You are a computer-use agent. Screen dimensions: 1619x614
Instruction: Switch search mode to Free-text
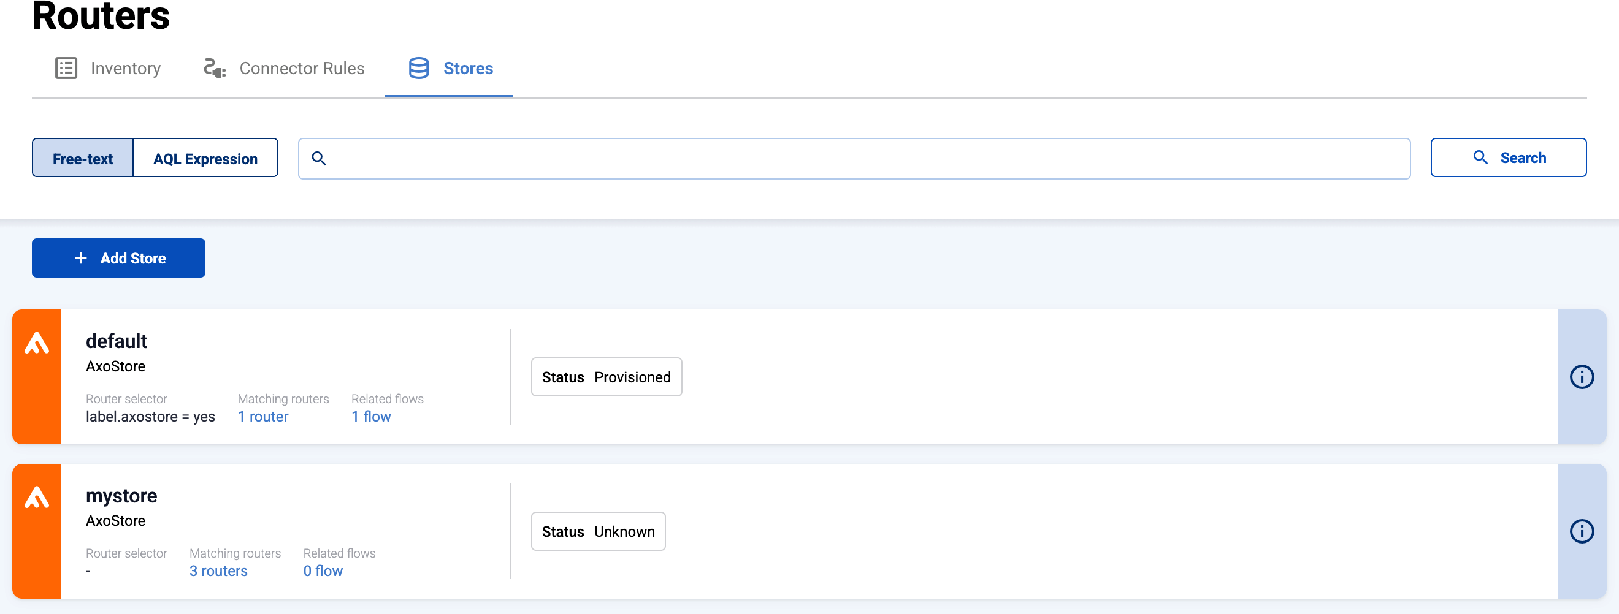click(x=82, y=158)
